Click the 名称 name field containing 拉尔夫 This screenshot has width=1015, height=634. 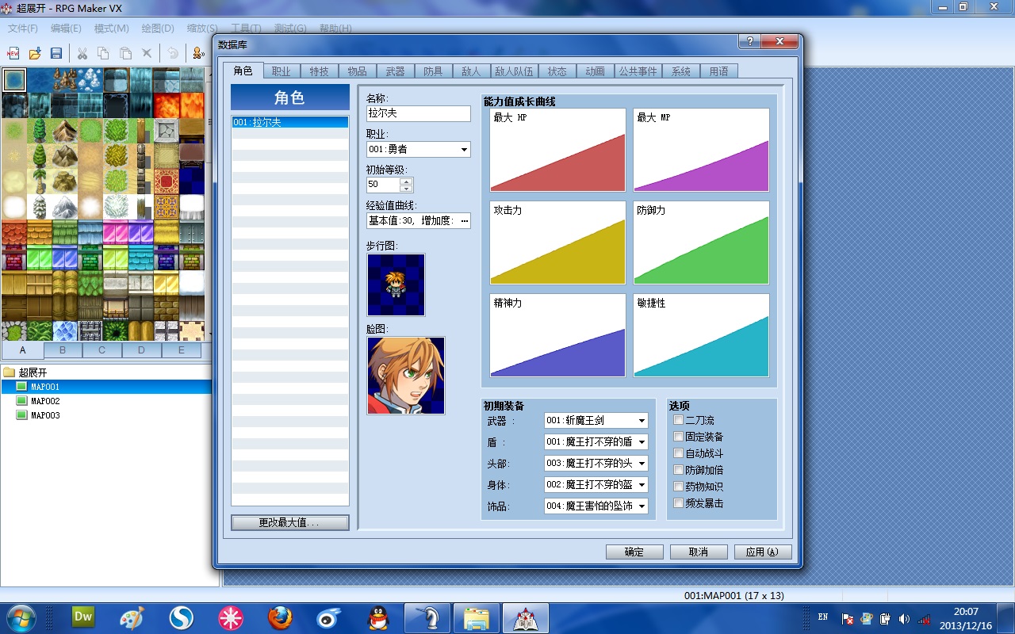418,113
